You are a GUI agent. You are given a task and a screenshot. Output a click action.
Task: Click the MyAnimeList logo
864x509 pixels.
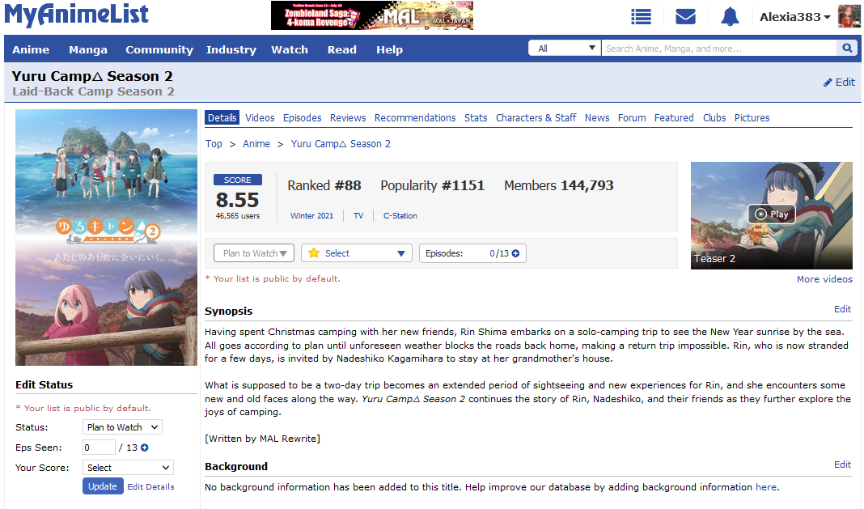click(x=76, y=15)
